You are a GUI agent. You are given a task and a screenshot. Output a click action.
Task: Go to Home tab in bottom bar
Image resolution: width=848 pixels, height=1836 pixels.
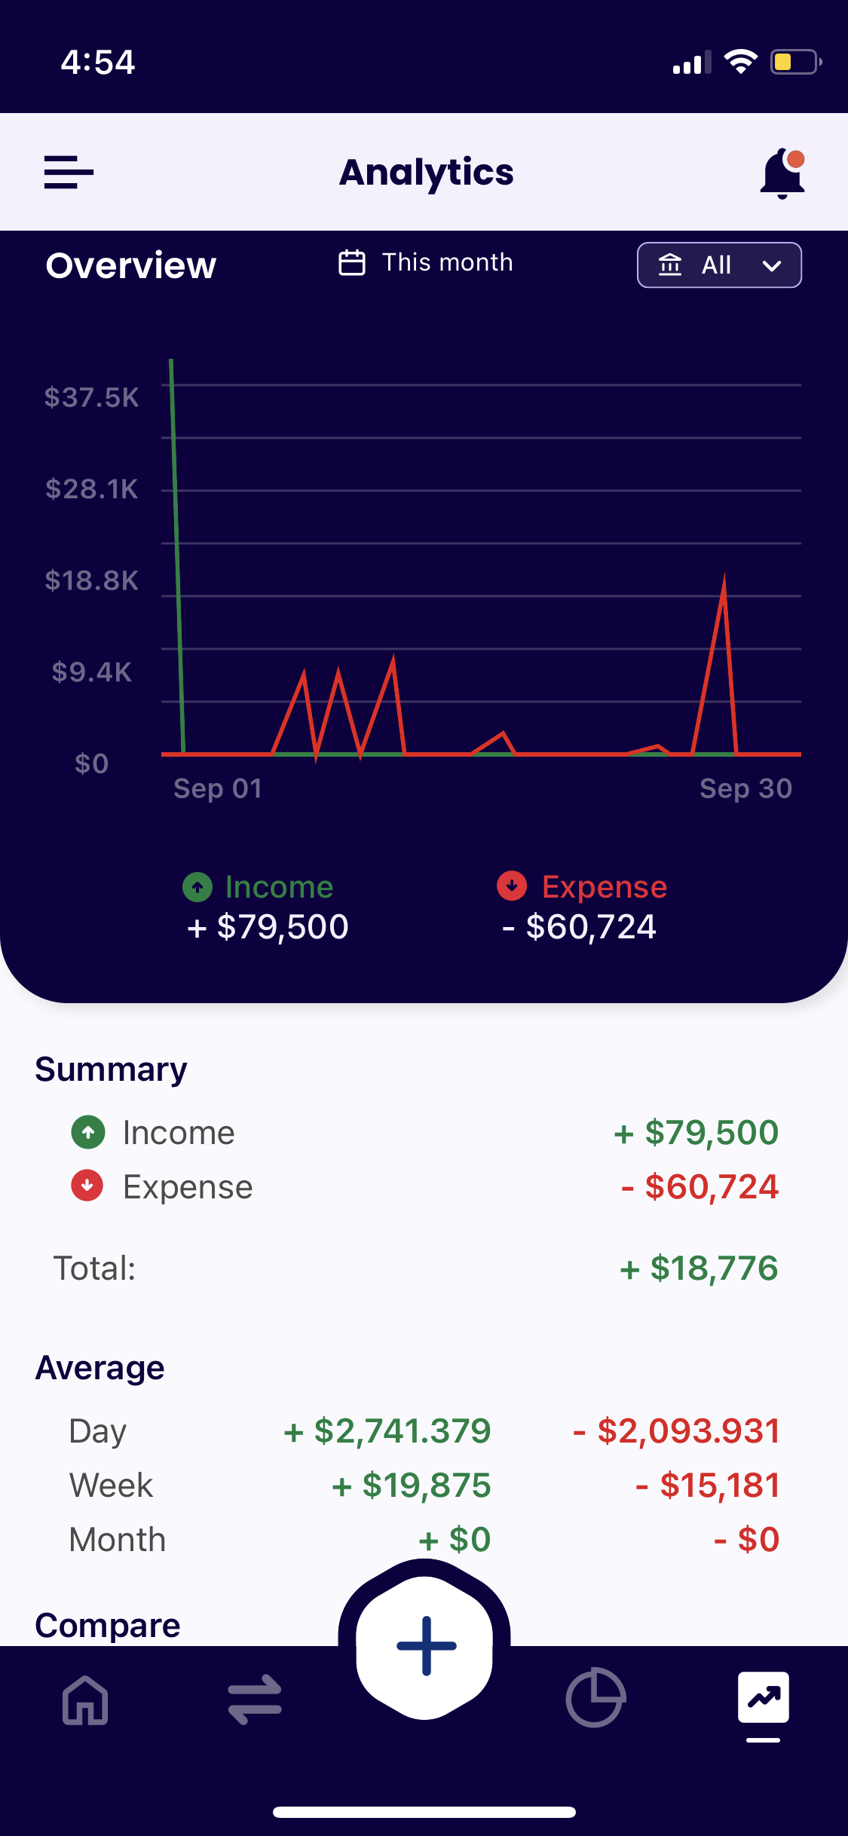point(85,1700)
